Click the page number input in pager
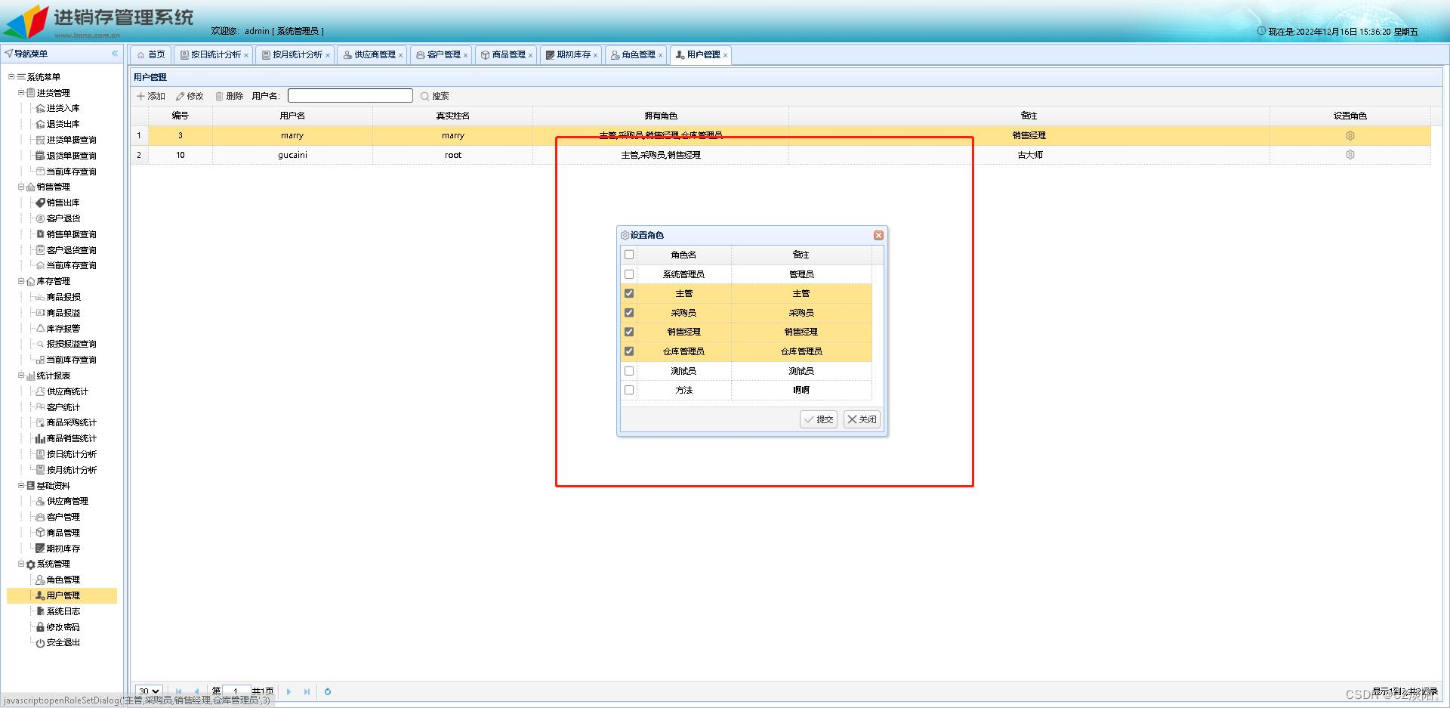The image size is (1450, 708). 236,691
